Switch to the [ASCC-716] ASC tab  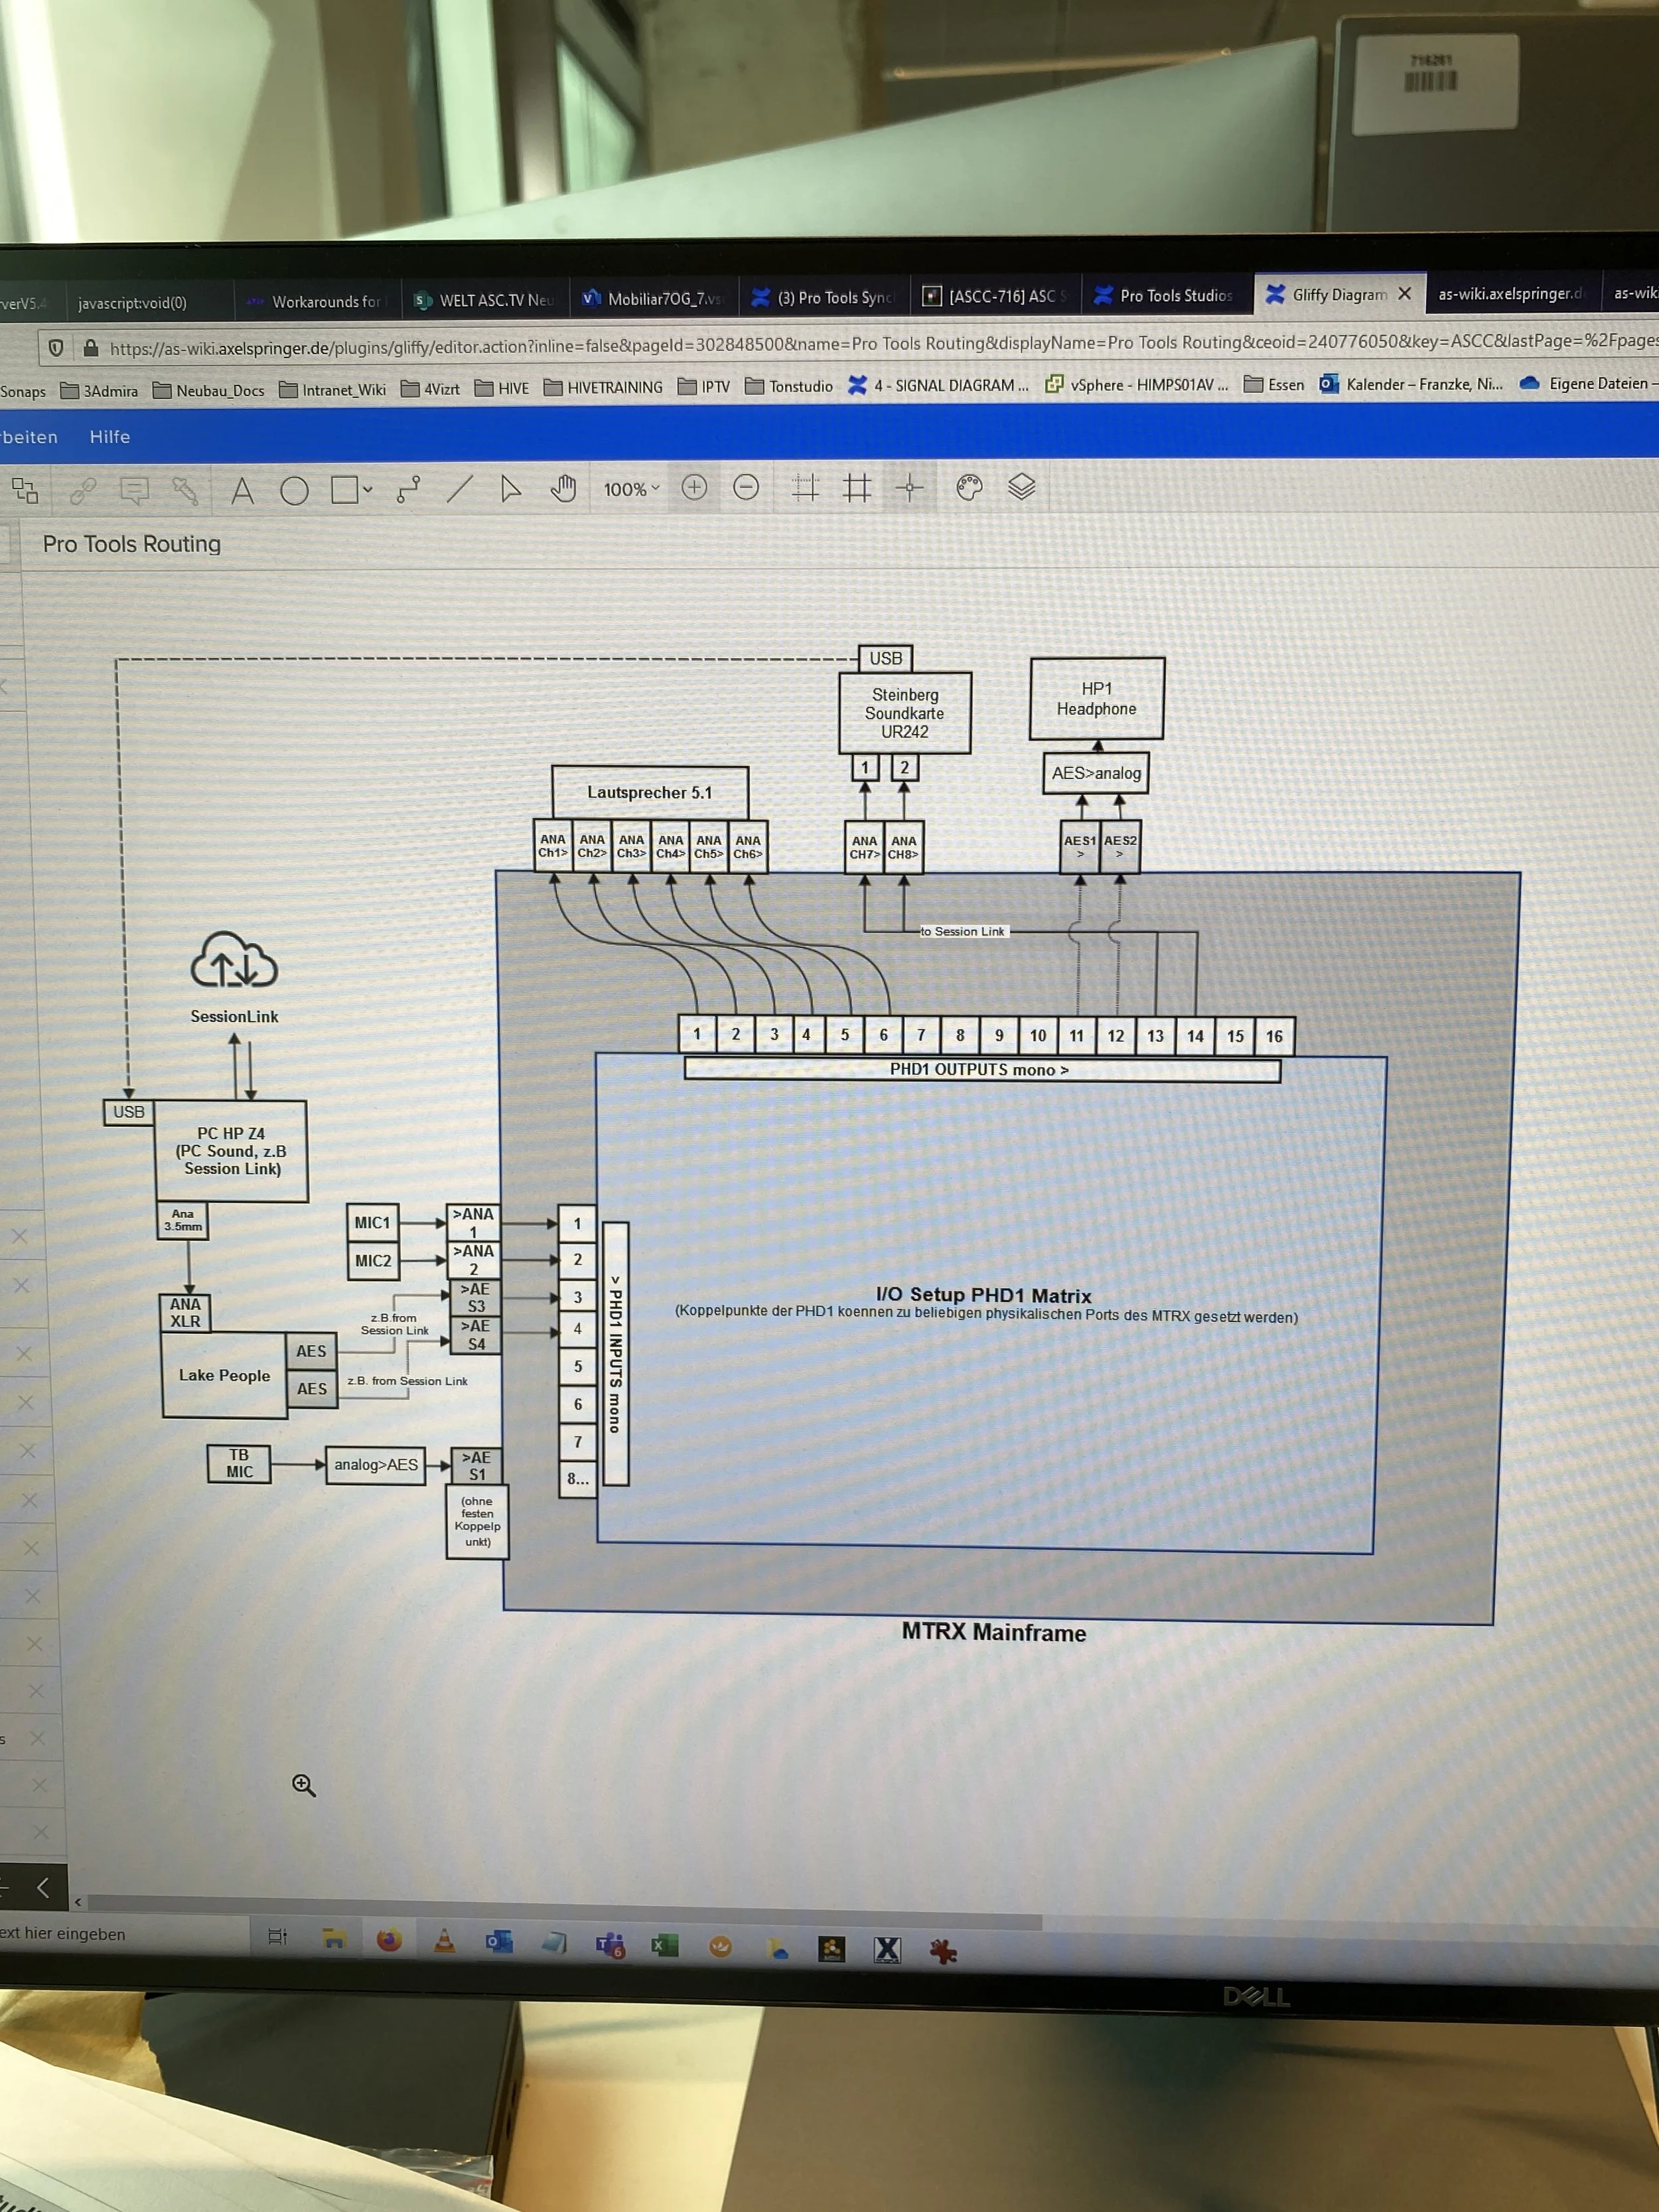click(x=996, y=296)
